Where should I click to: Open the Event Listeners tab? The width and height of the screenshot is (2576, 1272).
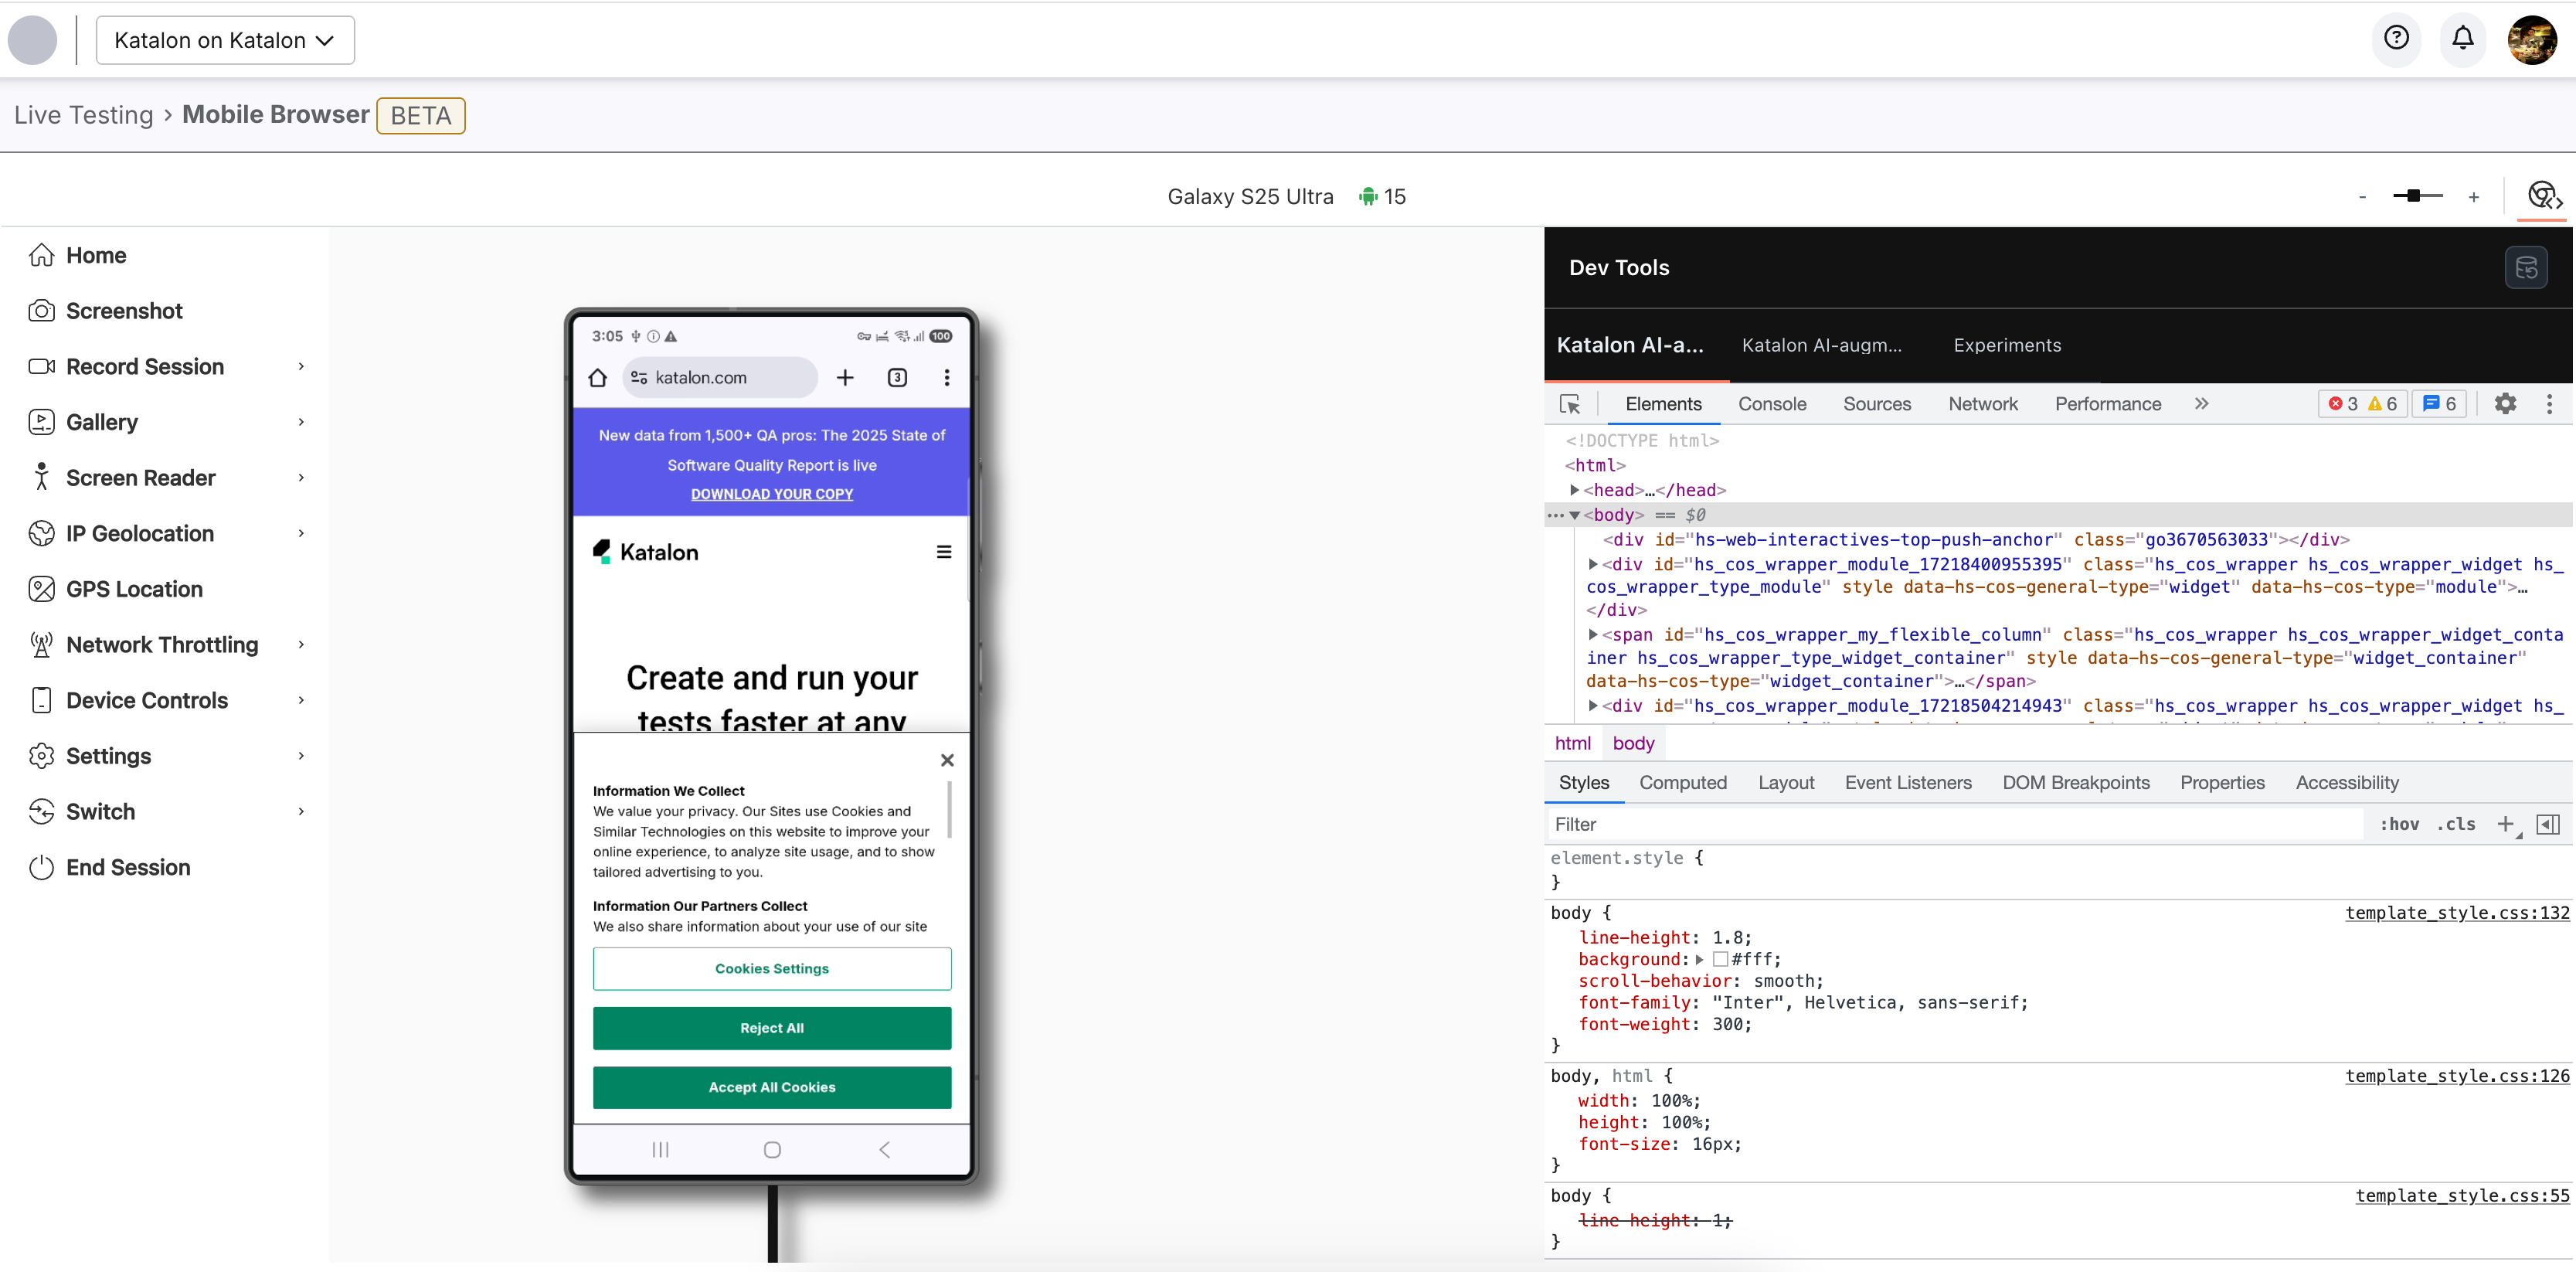click(x=1908, y=782)
